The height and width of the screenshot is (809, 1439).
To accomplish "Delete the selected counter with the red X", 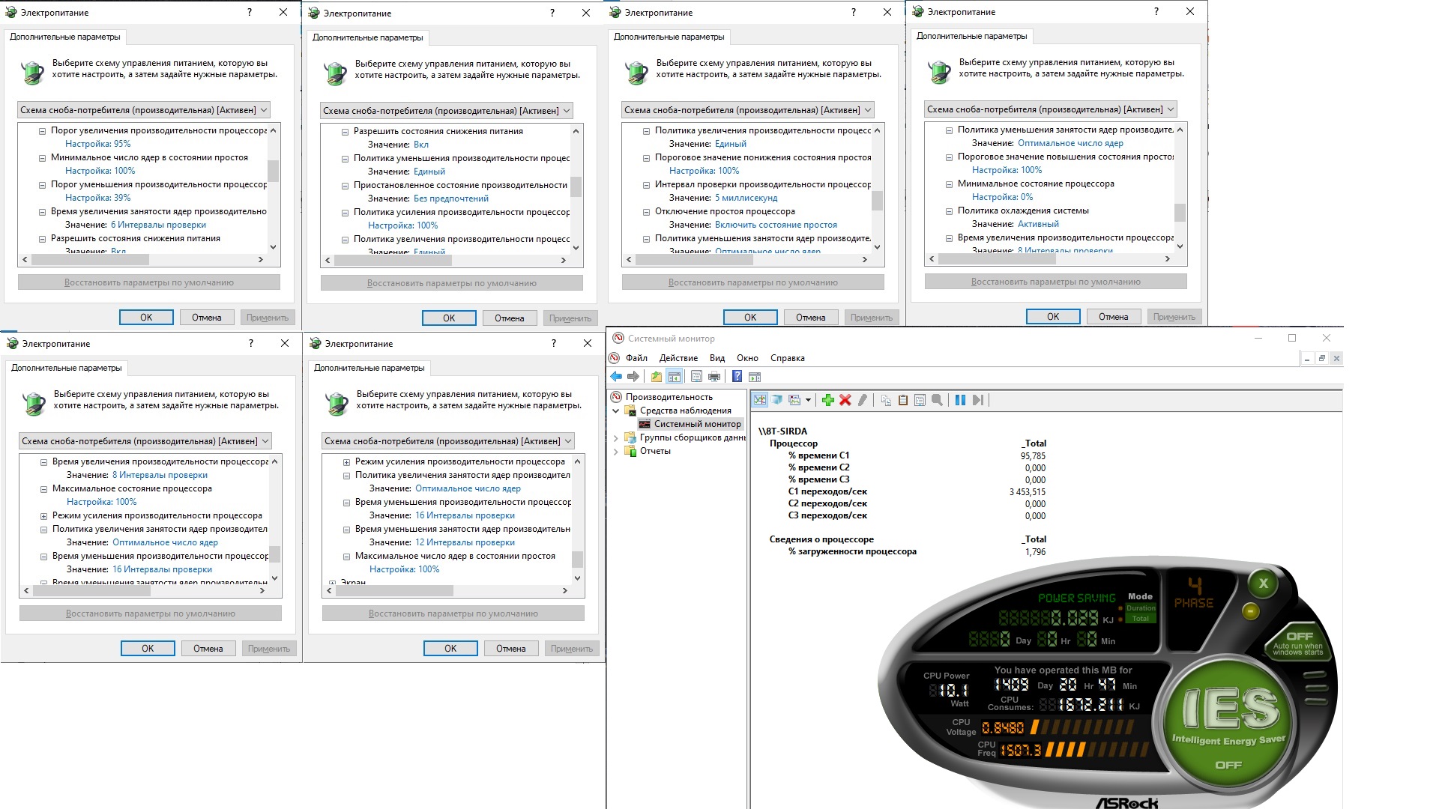I will (x=845, y=400).
